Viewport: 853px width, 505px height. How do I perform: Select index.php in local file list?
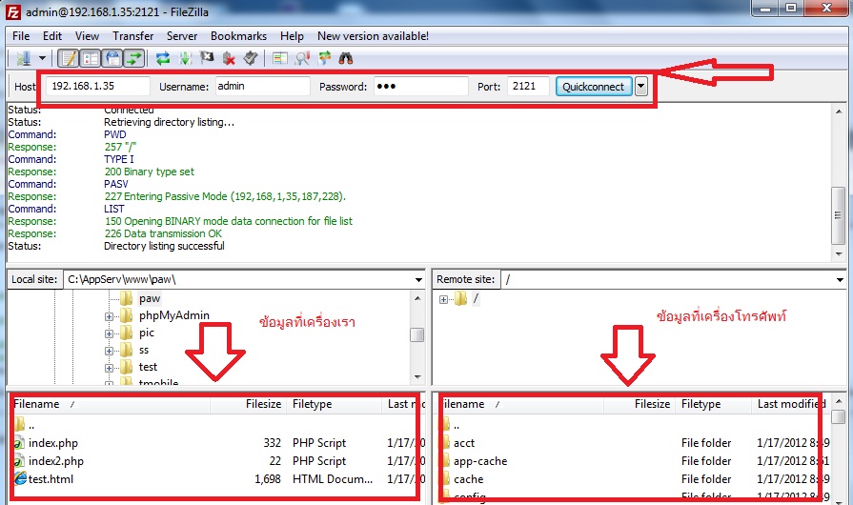pyautogui.click(x=53, y=443)
